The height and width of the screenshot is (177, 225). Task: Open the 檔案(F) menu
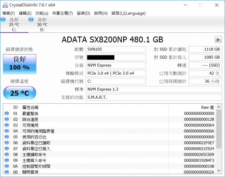pyautogui.click(x=8, y=13)
